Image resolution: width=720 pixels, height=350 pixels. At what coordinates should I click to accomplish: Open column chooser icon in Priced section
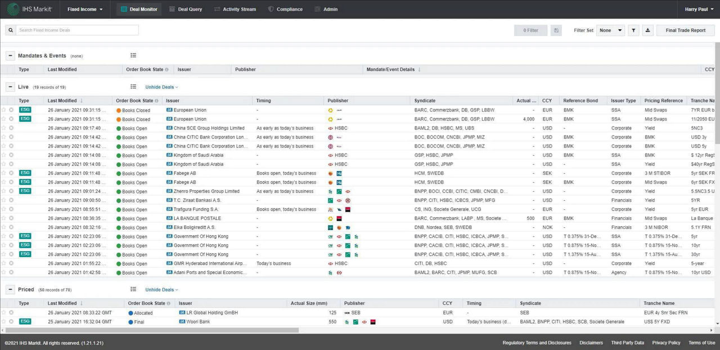tap(133, 289)
